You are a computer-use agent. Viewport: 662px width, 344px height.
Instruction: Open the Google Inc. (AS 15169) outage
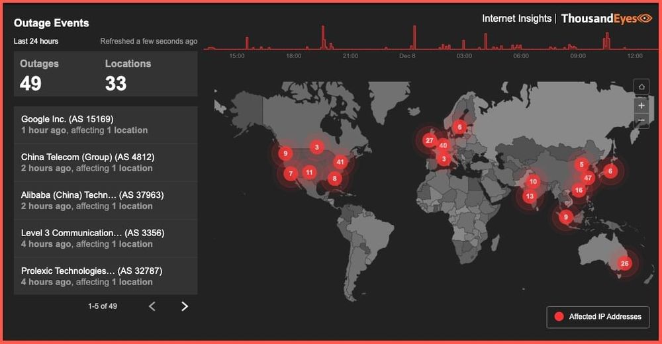105,124
